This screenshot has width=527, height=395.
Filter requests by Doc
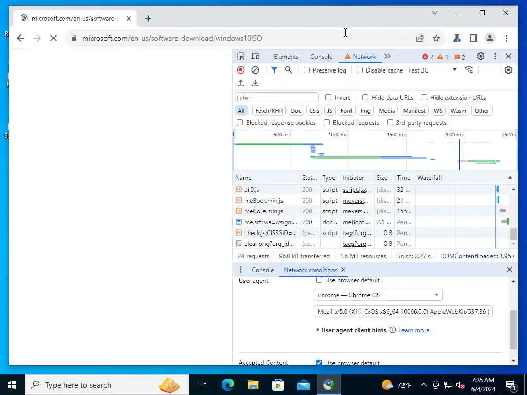point(296,111)
